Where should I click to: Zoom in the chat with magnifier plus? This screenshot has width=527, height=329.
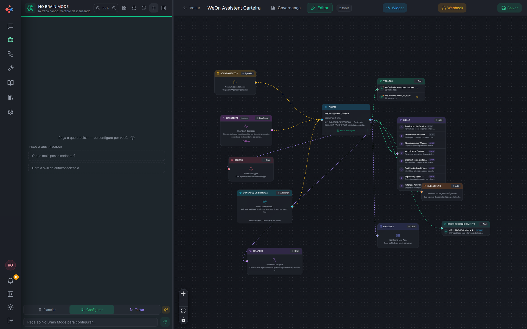click(114, 8)
